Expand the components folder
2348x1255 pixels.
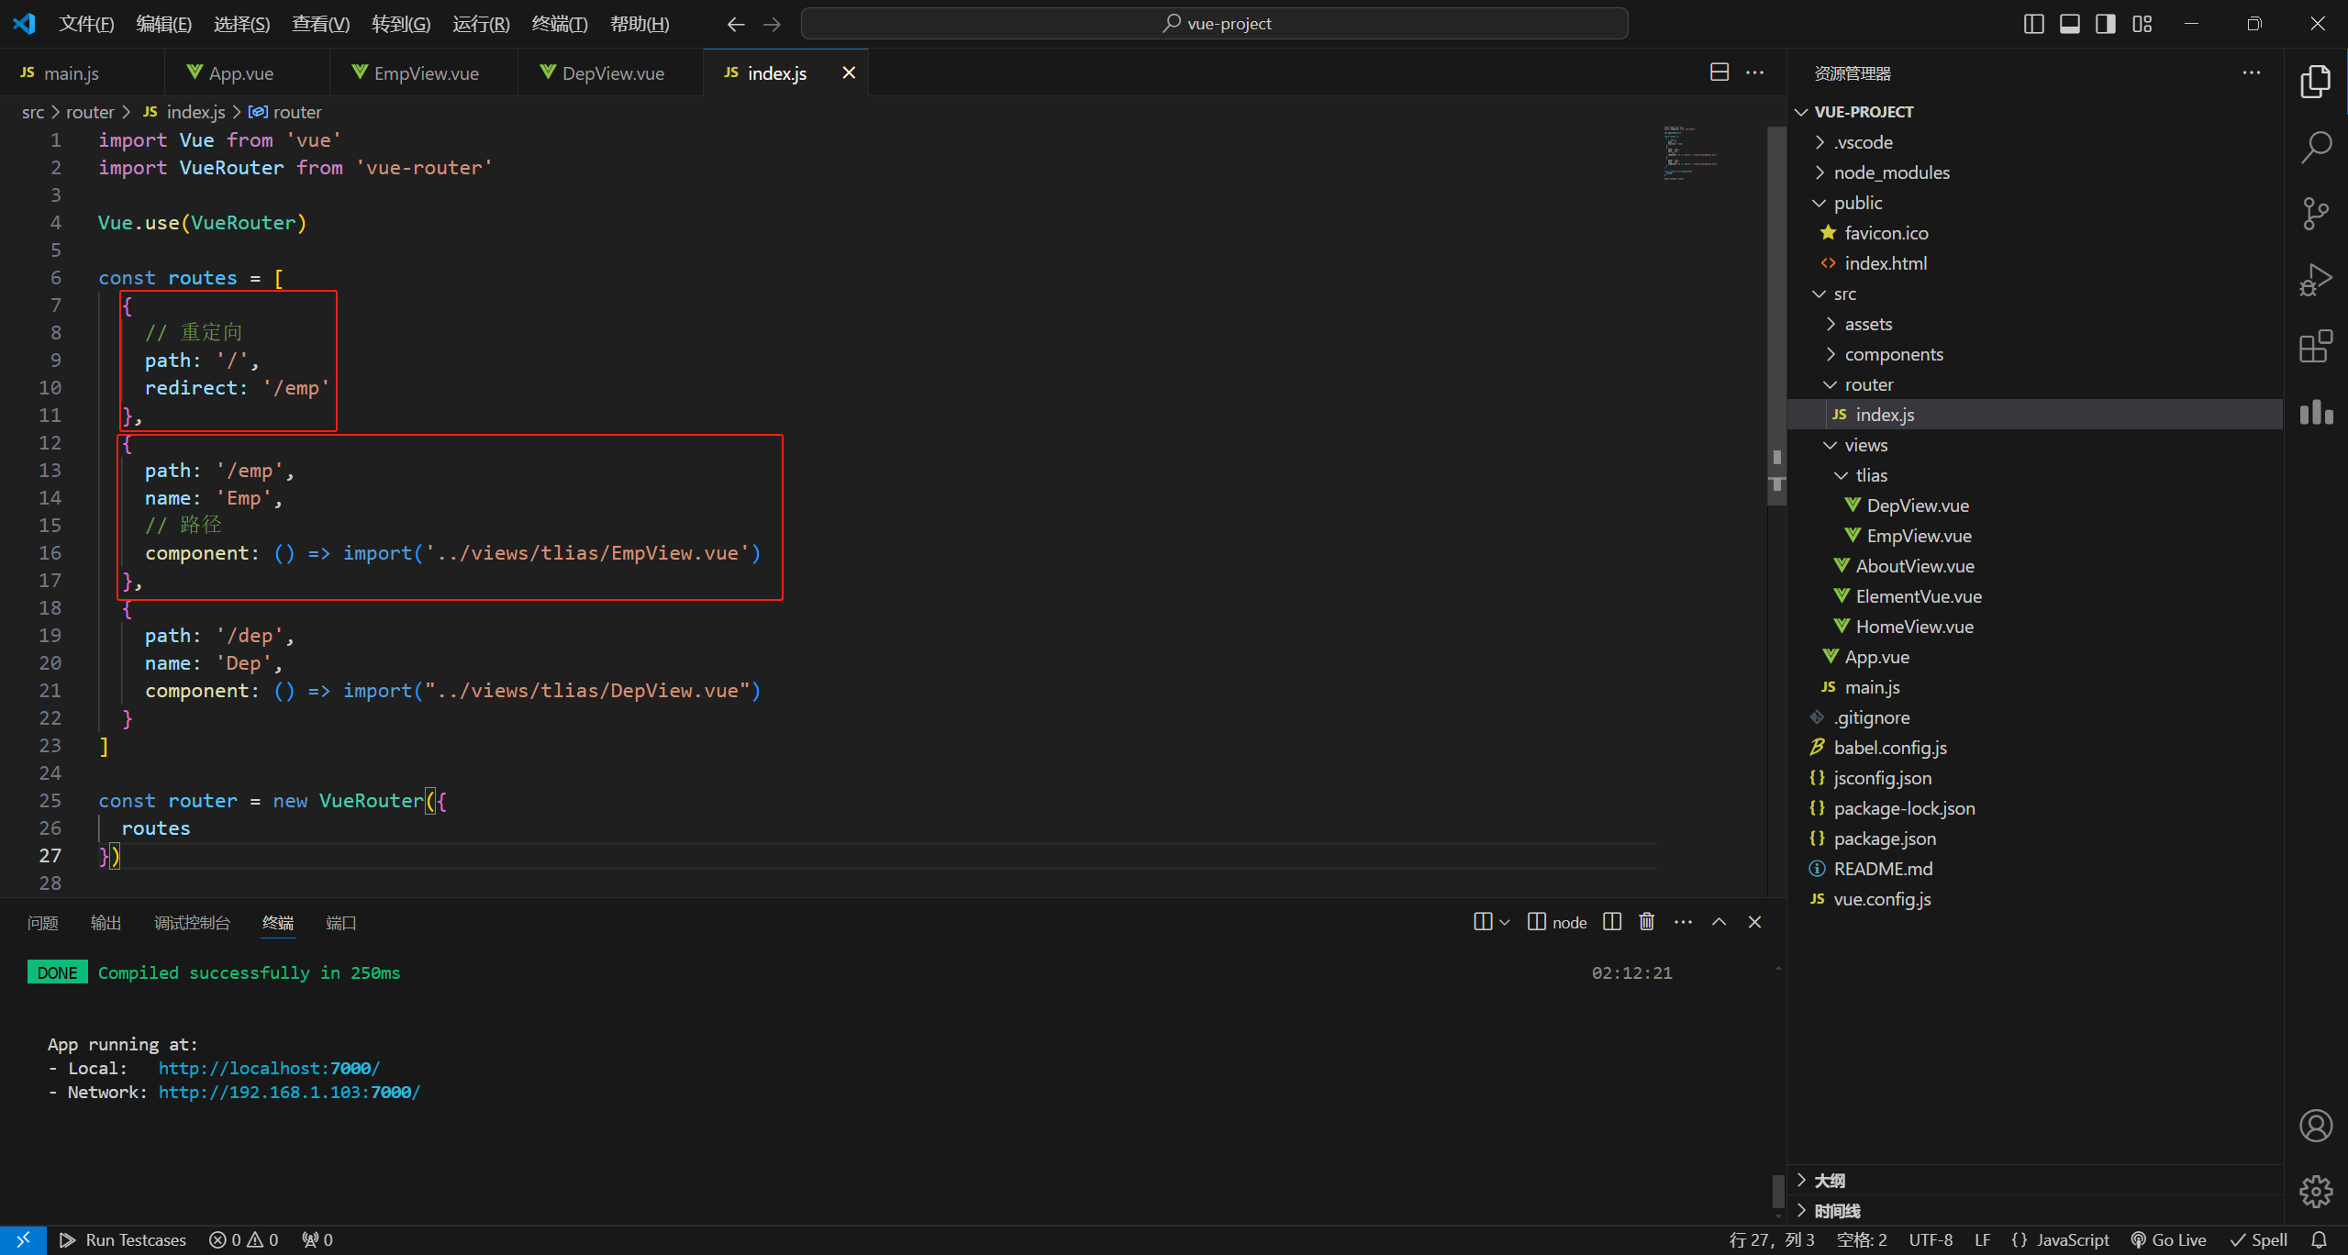2035,354
